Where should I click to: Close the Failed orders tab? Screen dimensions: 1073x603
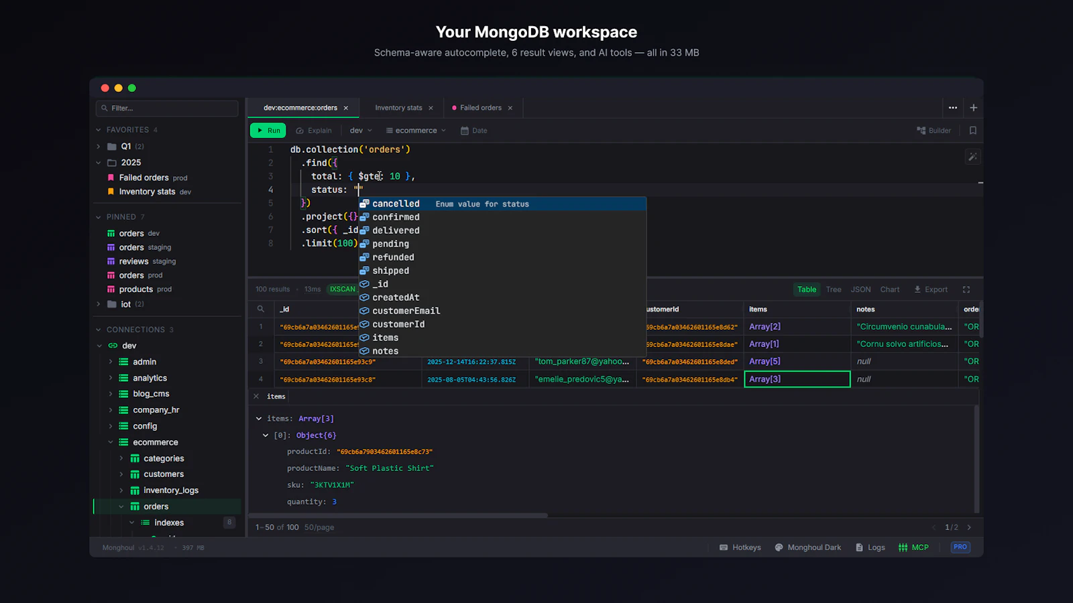(510, 108)
